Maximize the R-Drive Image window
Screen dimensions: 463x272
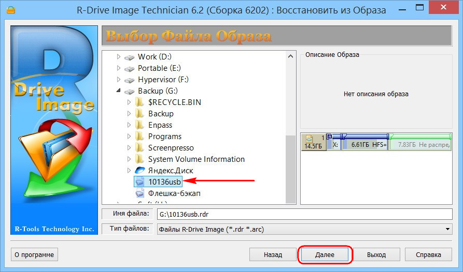coord(419,8)
